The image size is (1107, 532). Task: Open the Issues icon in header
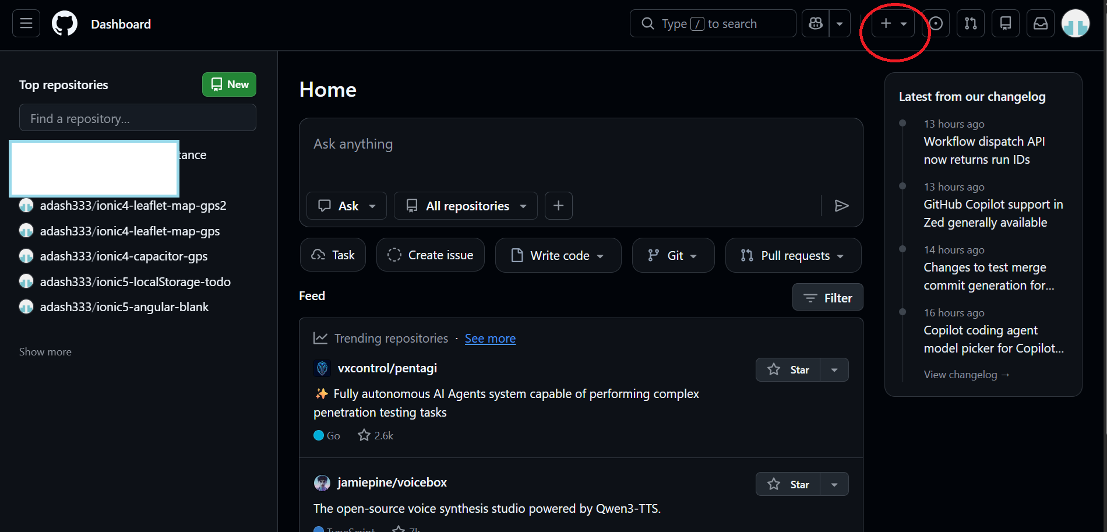coord(936,24)
